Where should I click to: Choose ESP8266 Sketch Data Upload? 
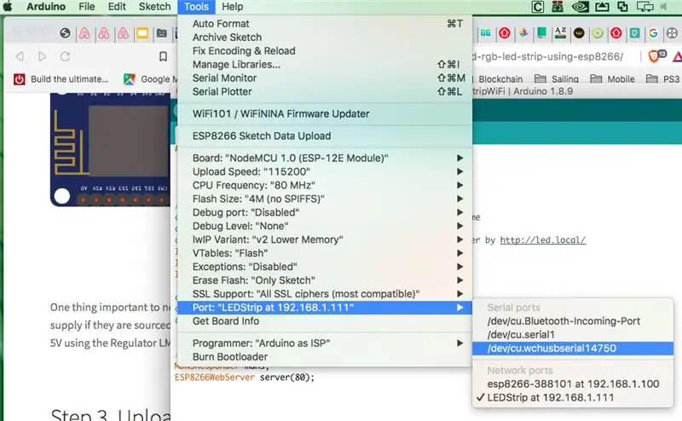[x=325, y=136]
